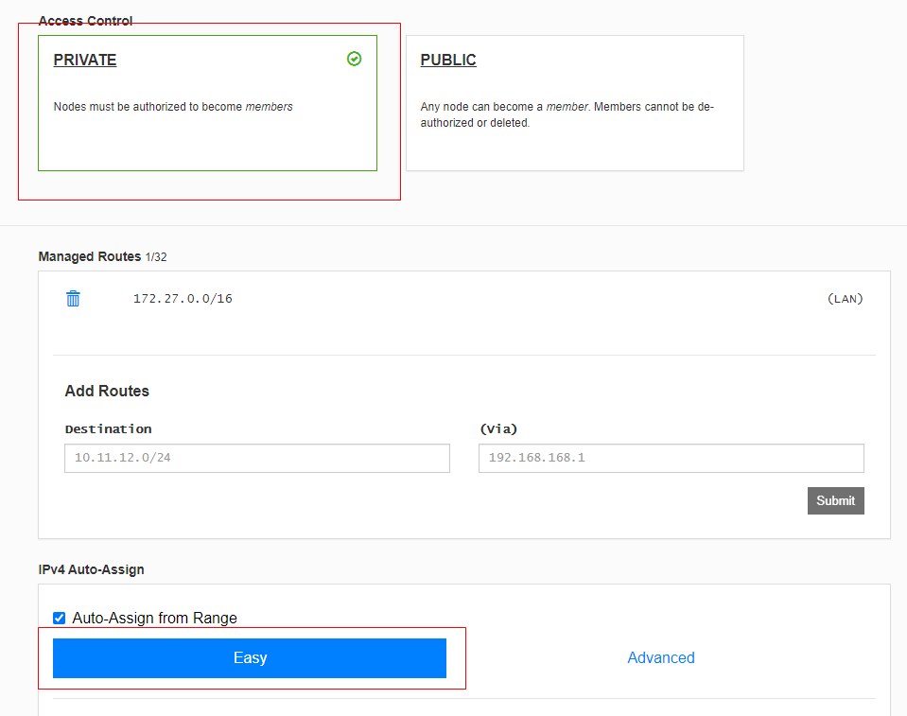The width and height of the screenshot is (907, 716).
Task: Click the IPv4 Auto-Assign heading
Action: [92, 569]
